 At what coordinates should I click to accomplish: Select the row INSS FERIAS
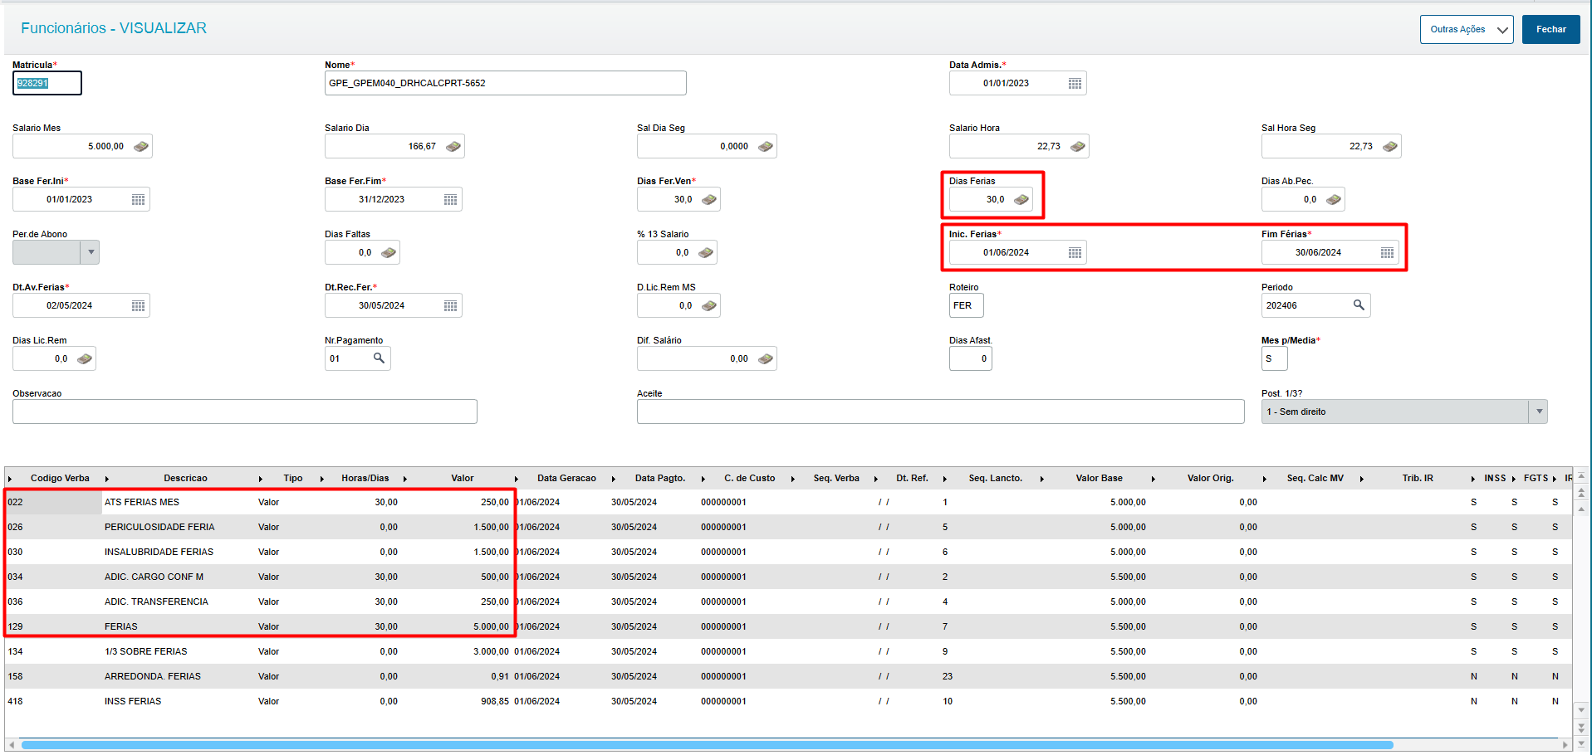[x=788, y=701]
